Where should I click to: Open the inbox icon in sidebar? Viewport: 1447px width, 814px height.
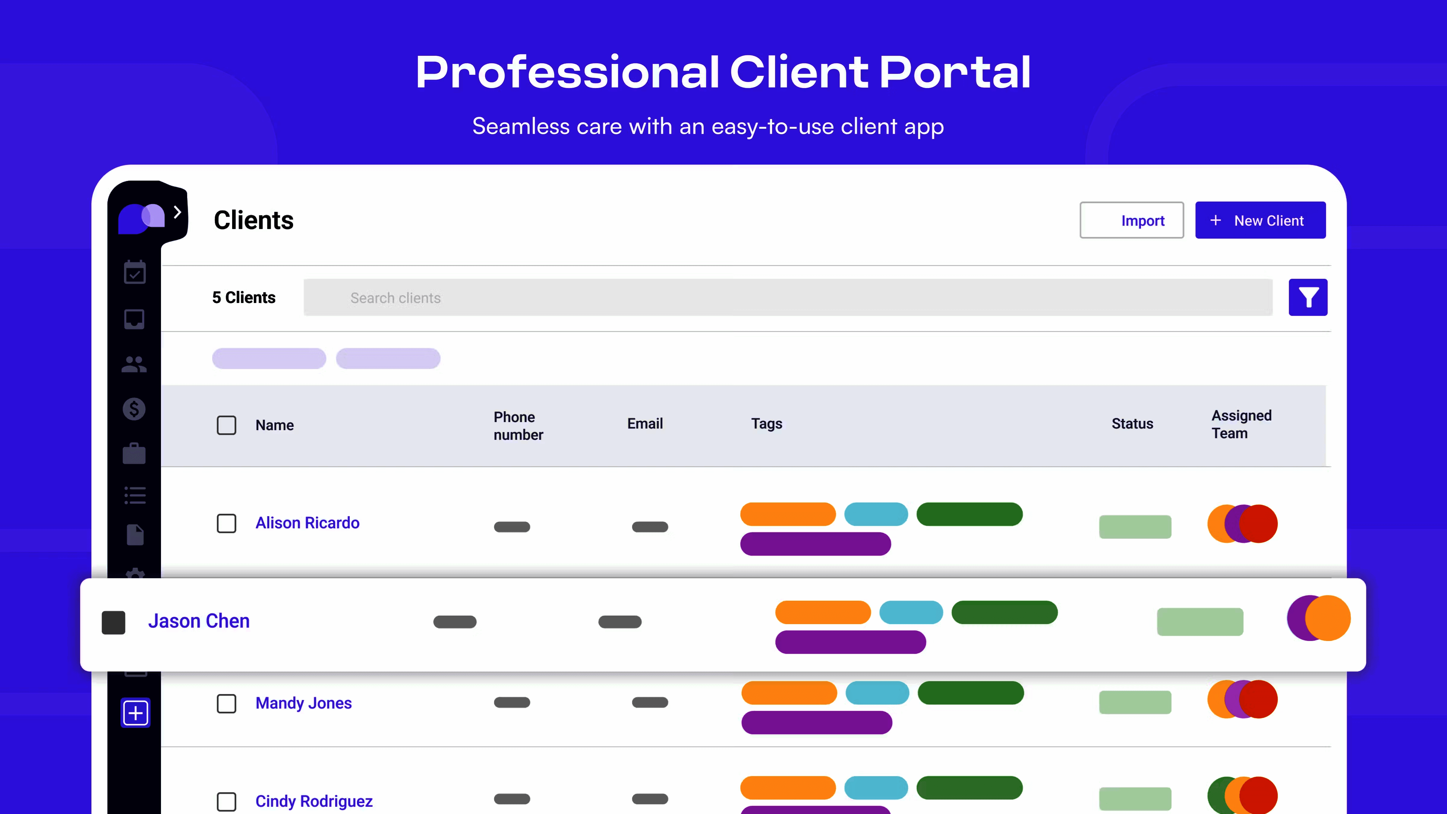pyautogui.click(x=134, y=319)
